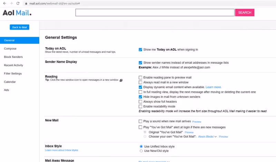Preview the chosen celebrity voice
Screen dimensions: 276x162
[223, 137]
